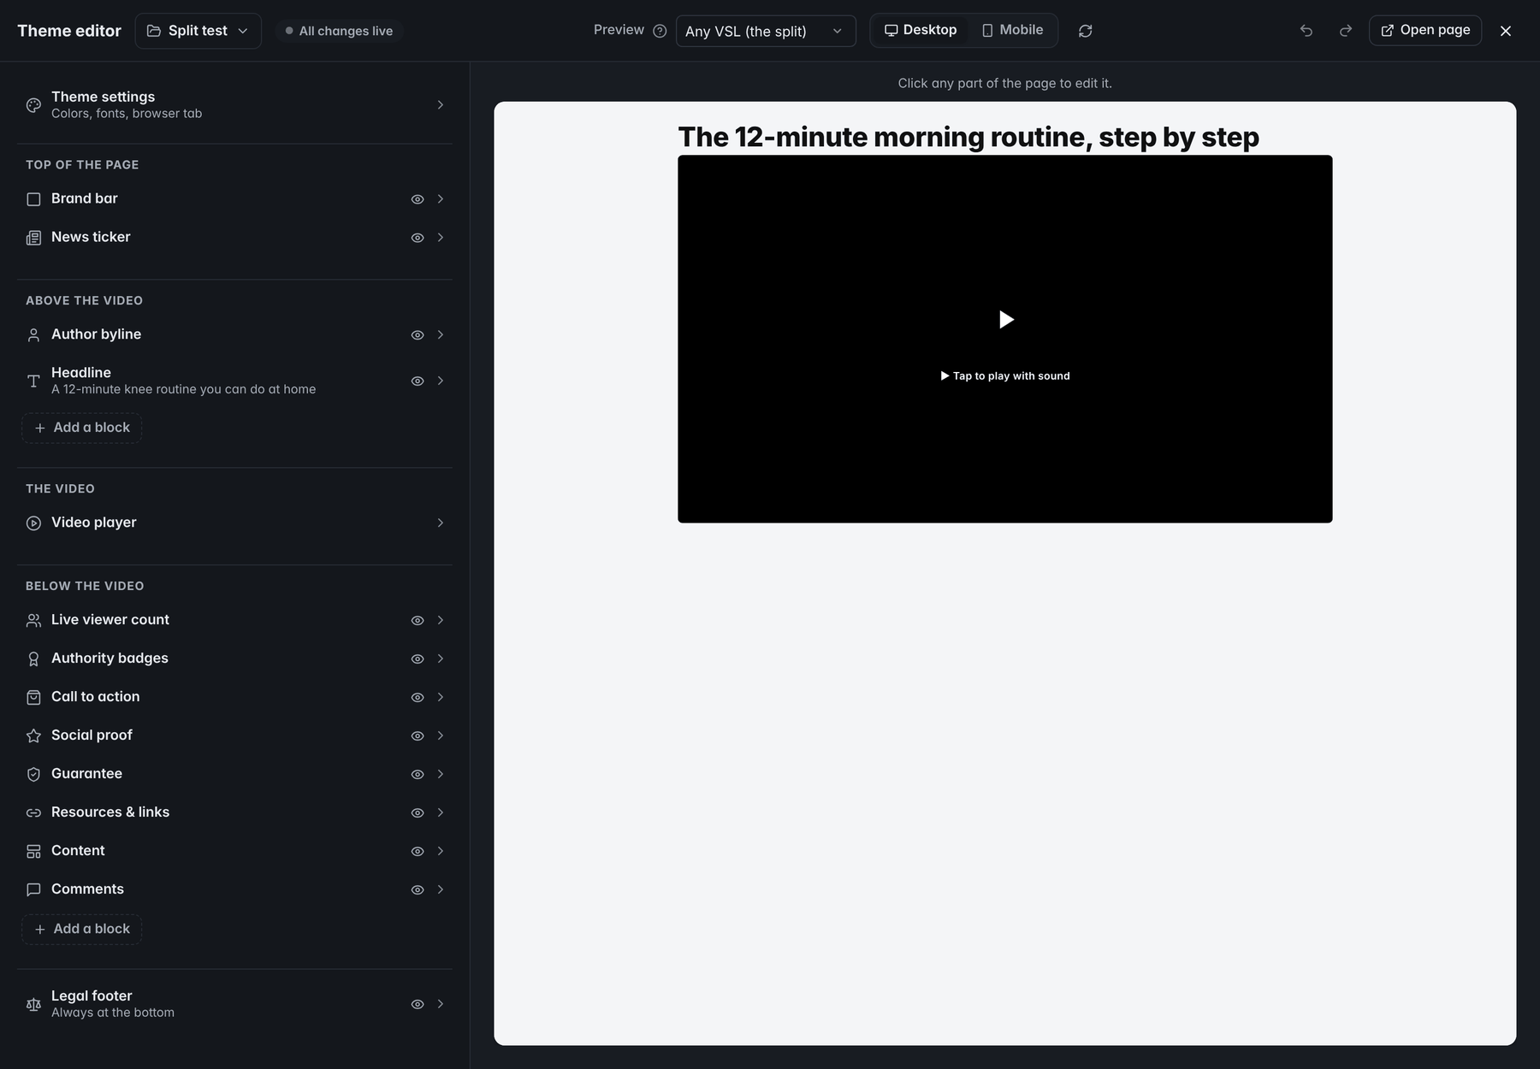This screenshot has height=1069, width=1540.
Task: Toggle visibility of the News ticker
Action: click(418, 238)
